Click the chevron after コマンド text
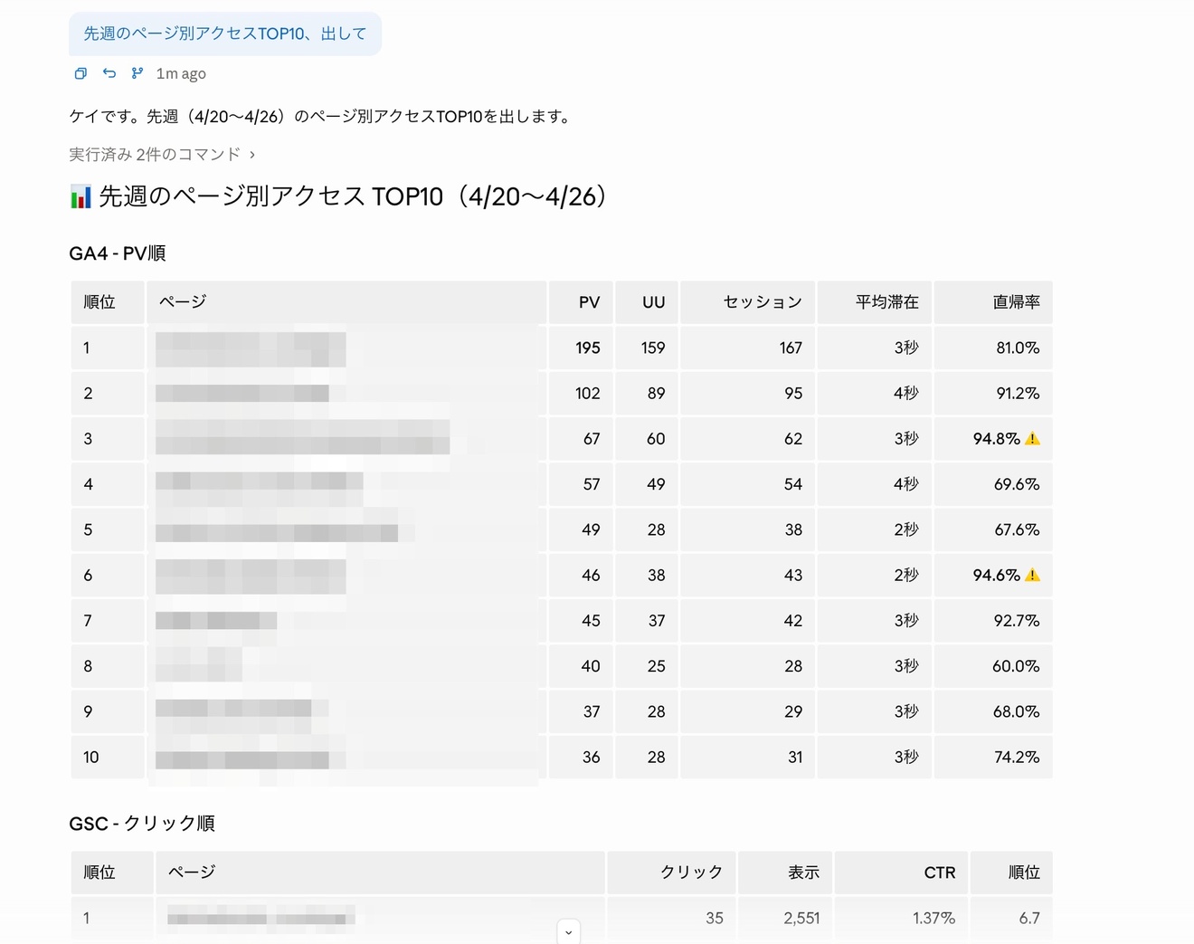The image size is (1194, 944). coord(251,155)
